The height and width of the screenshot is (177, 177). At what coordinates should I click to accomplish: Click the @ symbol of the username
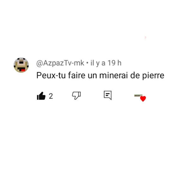40,63
